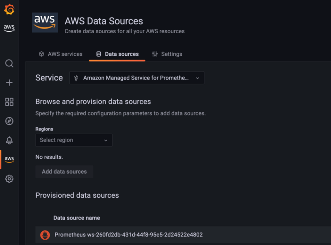
Task: Click the Browse and provision data sources heading
Action: [x=93, y=102]
